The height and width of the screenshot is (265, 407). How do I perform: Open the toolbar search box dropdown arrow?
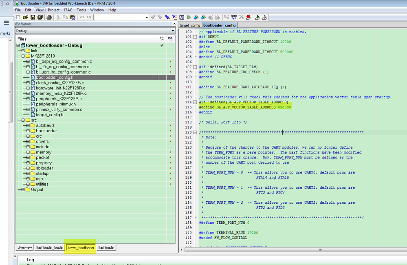147,17
